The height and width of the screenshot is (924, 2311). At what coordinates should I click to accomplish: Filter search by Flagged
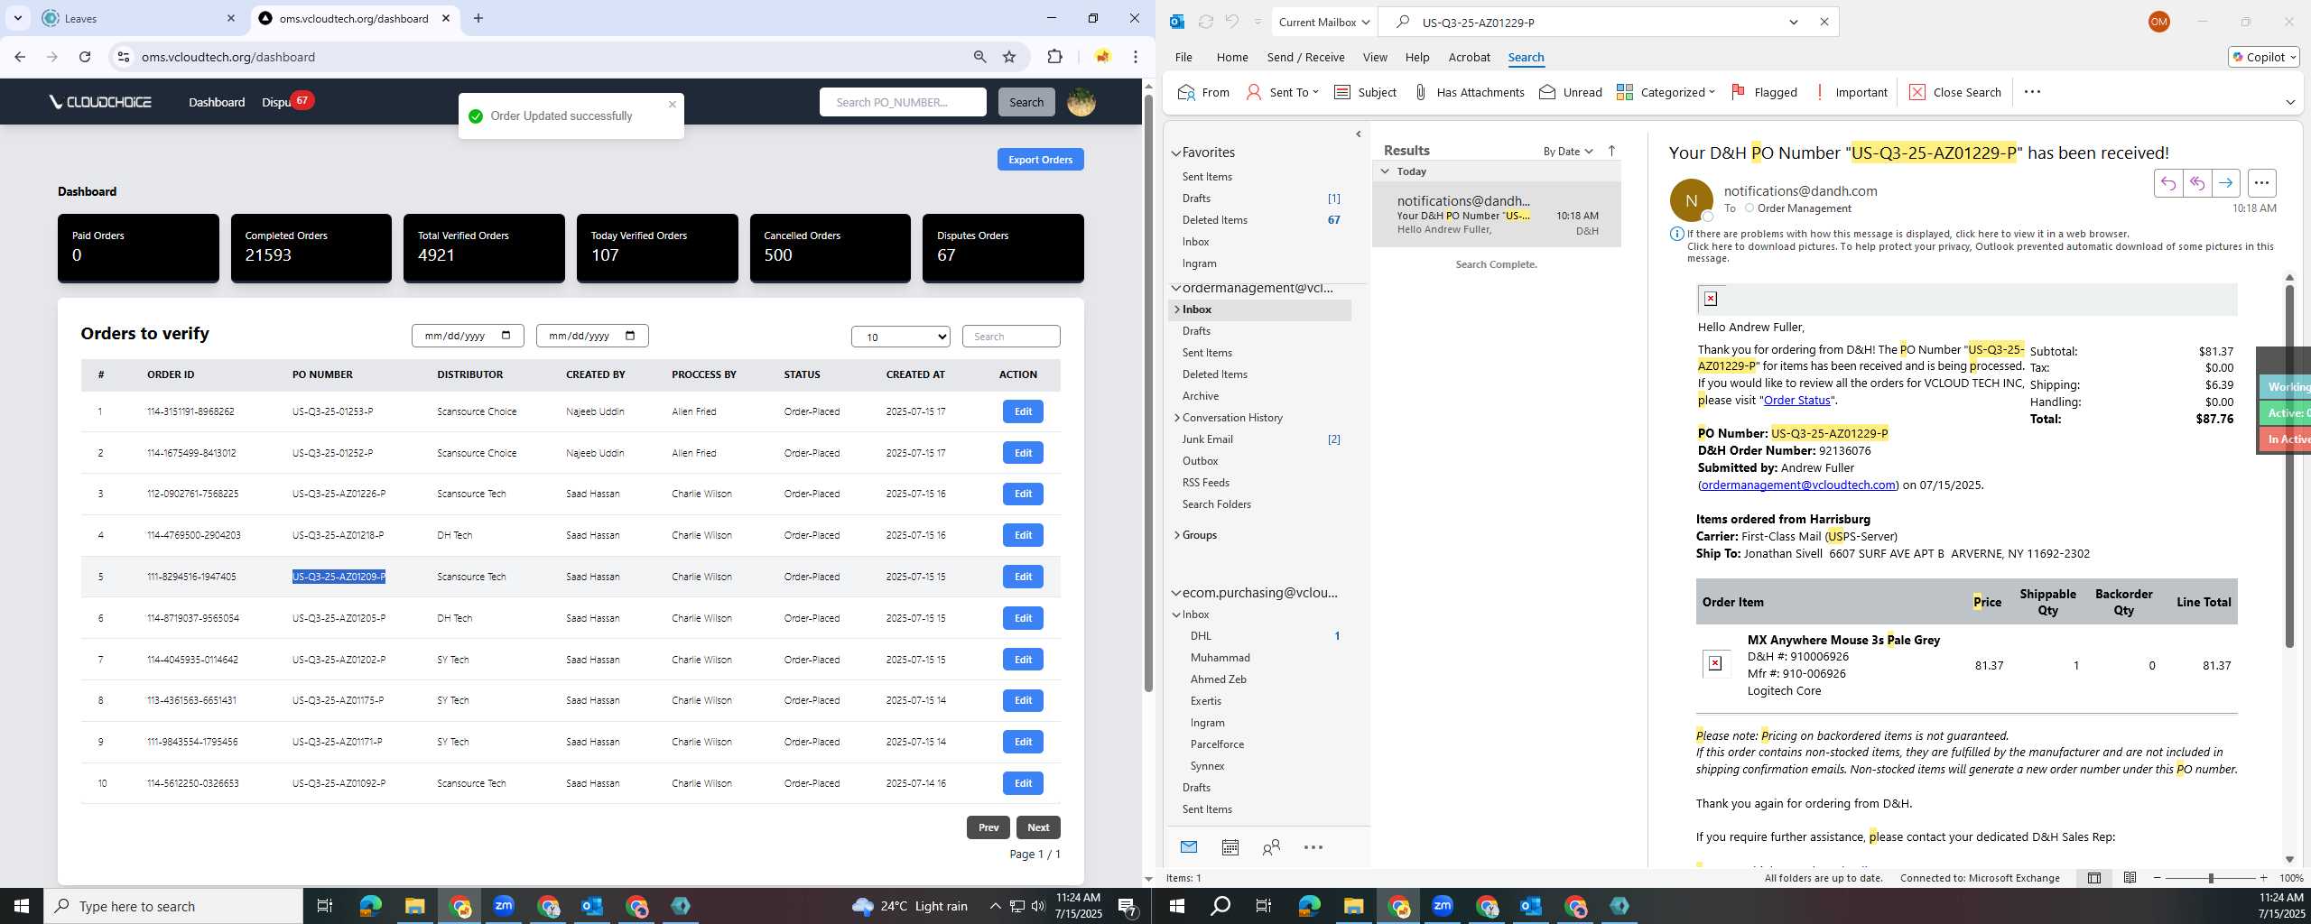point(1763,92)
